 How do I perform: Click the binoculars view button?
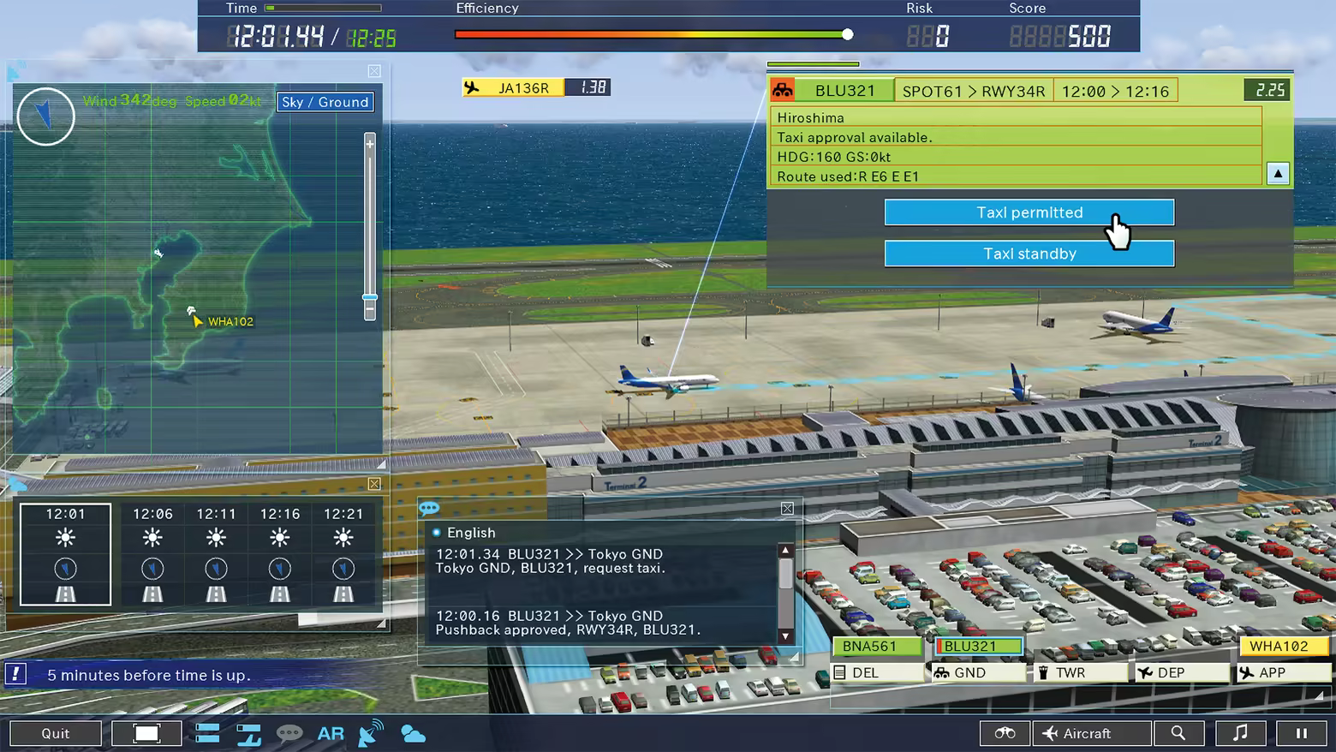(x=1005, y=733)
